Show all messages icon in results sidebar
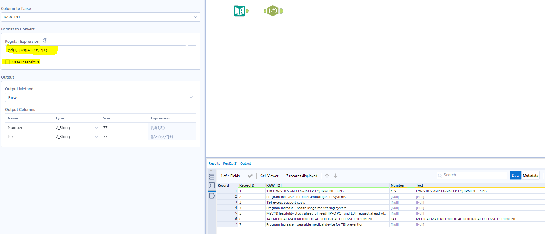545x234 pixels. (x=212, y=177)
